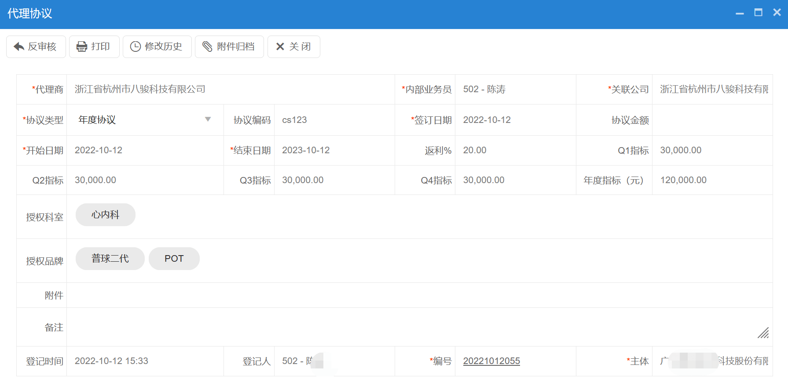Select the 心内科 department tag

tap(105, 215)
